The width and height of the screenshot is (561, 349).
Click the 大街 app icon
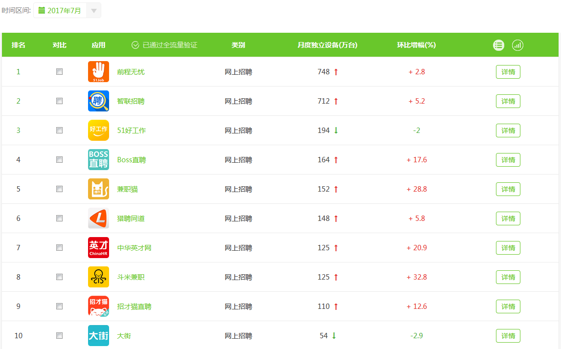pos(98,335)
